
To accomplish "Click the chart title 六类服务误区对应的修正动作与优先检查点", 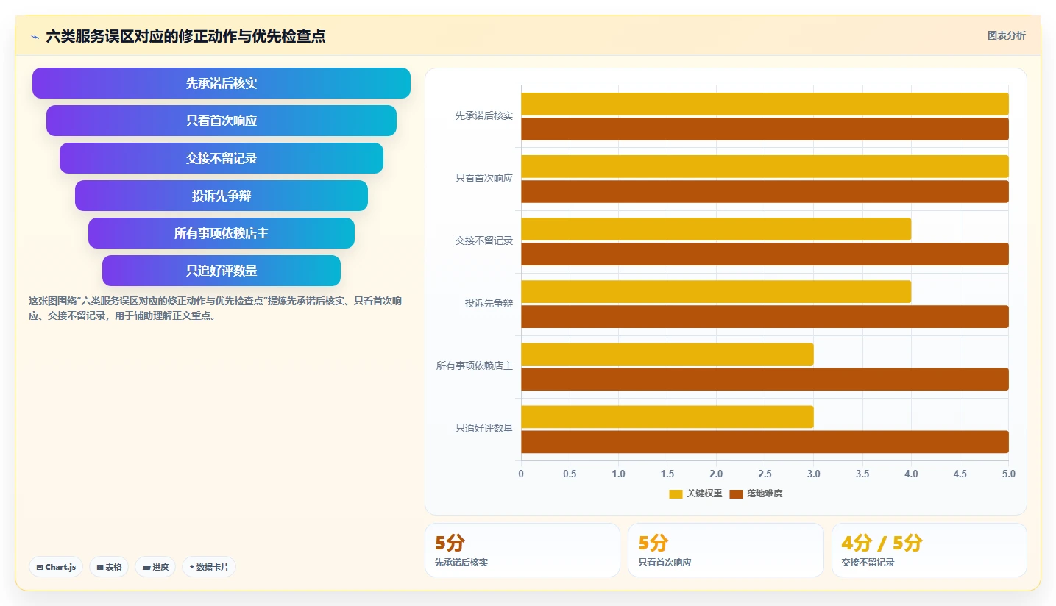I will (185, 36).
